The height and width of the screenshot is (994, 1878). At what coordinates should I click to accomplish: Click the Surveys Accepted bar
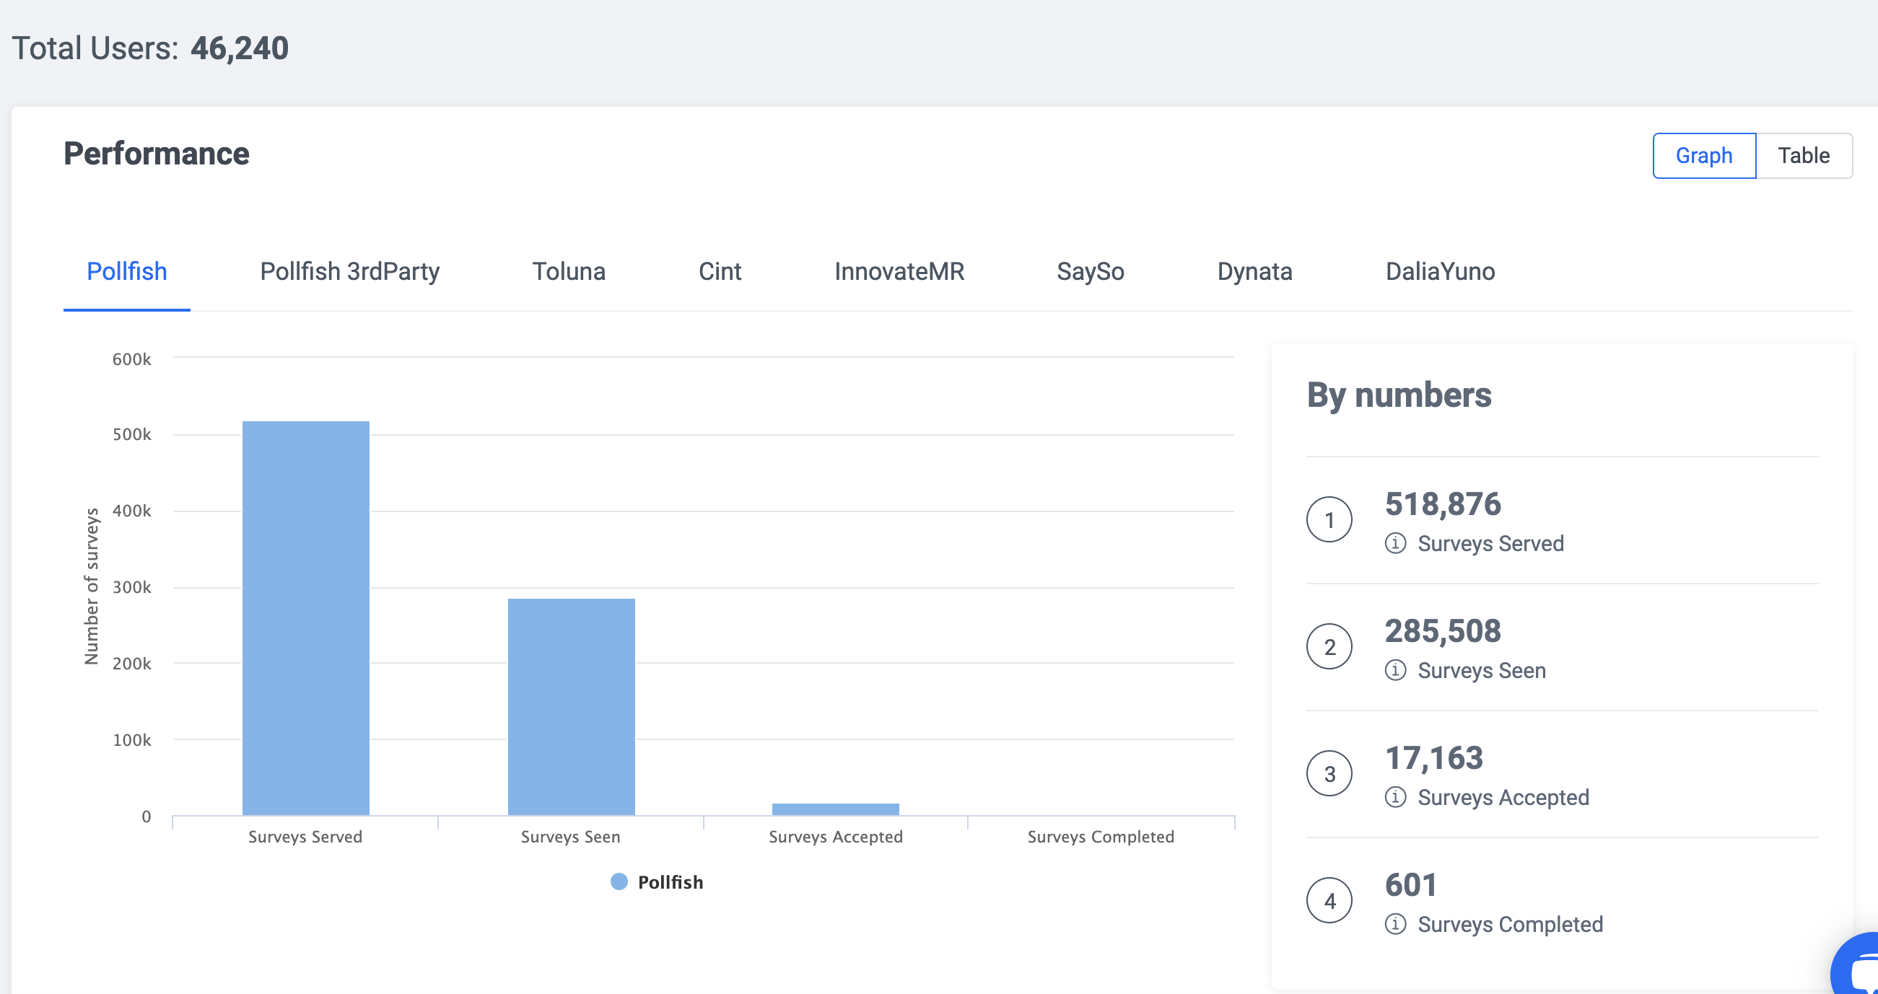pyautogui.click(x=836, y=809)
